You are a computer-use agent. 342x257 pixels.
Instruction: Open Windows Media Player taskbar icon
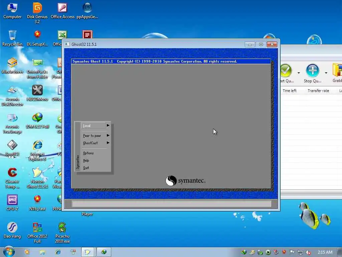pyautogui.click(x=27, y=252)
